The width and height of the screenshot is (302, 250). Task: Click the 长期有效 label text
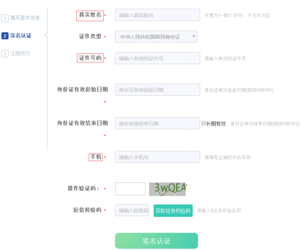[x=216, y=124]
